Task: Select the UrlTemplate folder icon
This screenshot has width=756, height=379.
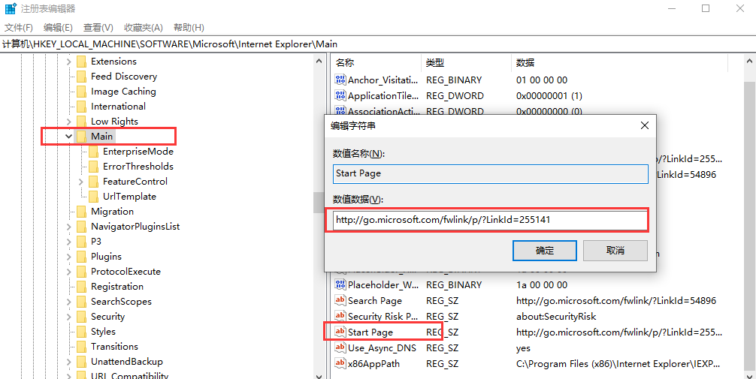Action: pyautogui.click(x=93, y=197)
